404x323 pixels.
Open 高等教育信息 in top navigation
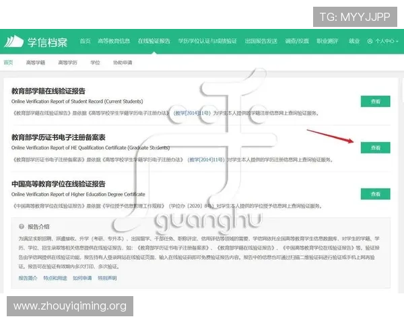tap(114, 41)
